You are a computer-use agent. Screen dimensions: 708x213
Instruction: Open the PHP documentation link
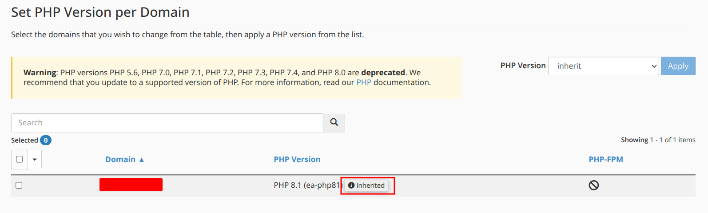[x=363, y=82]
